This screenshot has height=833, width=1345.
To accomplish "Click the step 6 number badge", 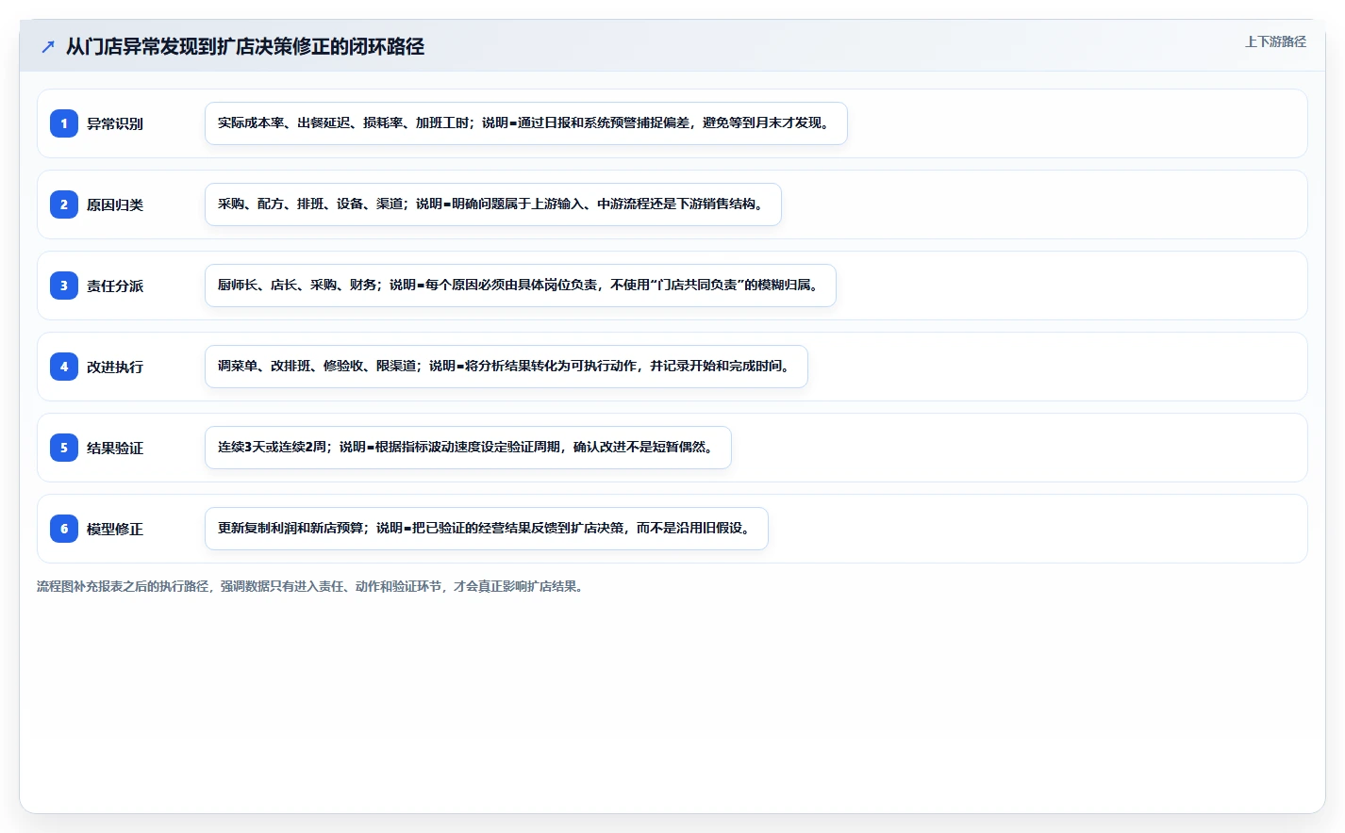I will (x=64, y=529).
